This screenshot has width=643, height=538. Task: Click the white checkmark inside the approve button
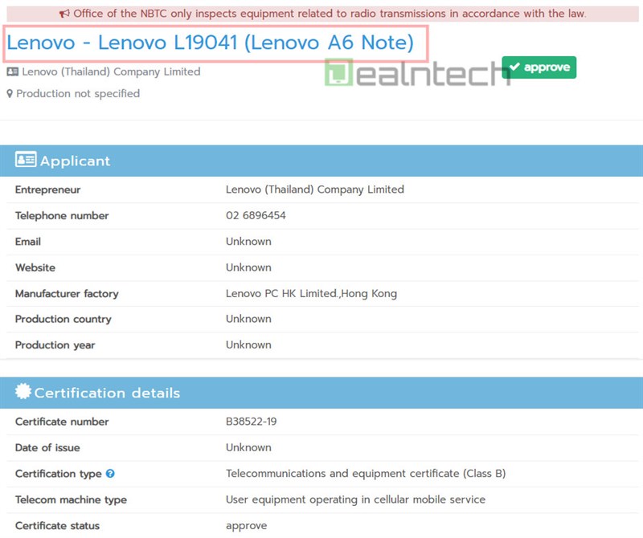point(514,67)
